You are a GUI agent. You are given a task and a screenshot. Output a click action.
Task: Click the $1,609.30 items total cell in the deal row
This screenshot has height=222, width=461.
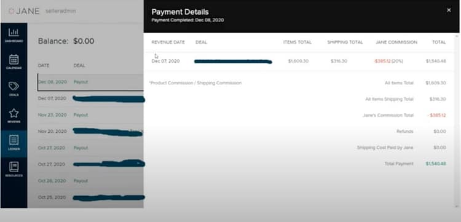point(298,61)
